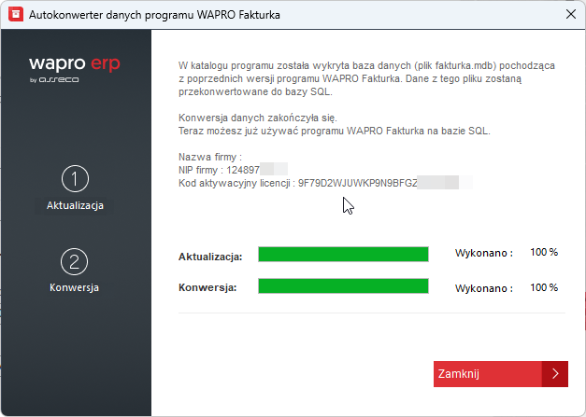Click '100 %' beside Aktualizacja bar

(x=544, y=253)
